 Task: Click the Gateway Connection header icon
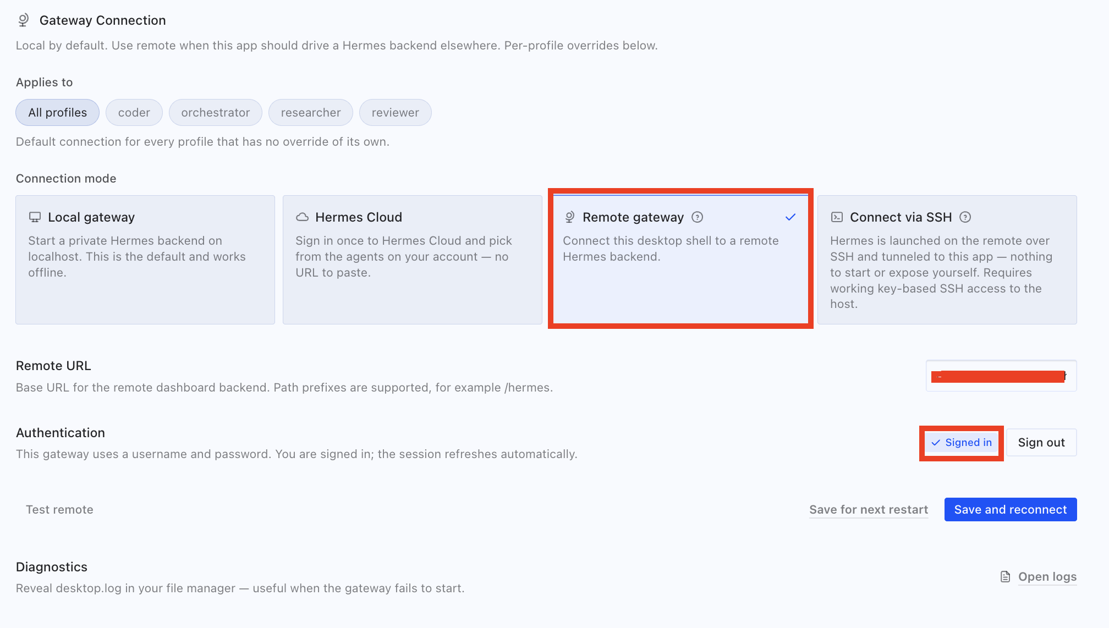pyautogui.click(x=23, y=20)
